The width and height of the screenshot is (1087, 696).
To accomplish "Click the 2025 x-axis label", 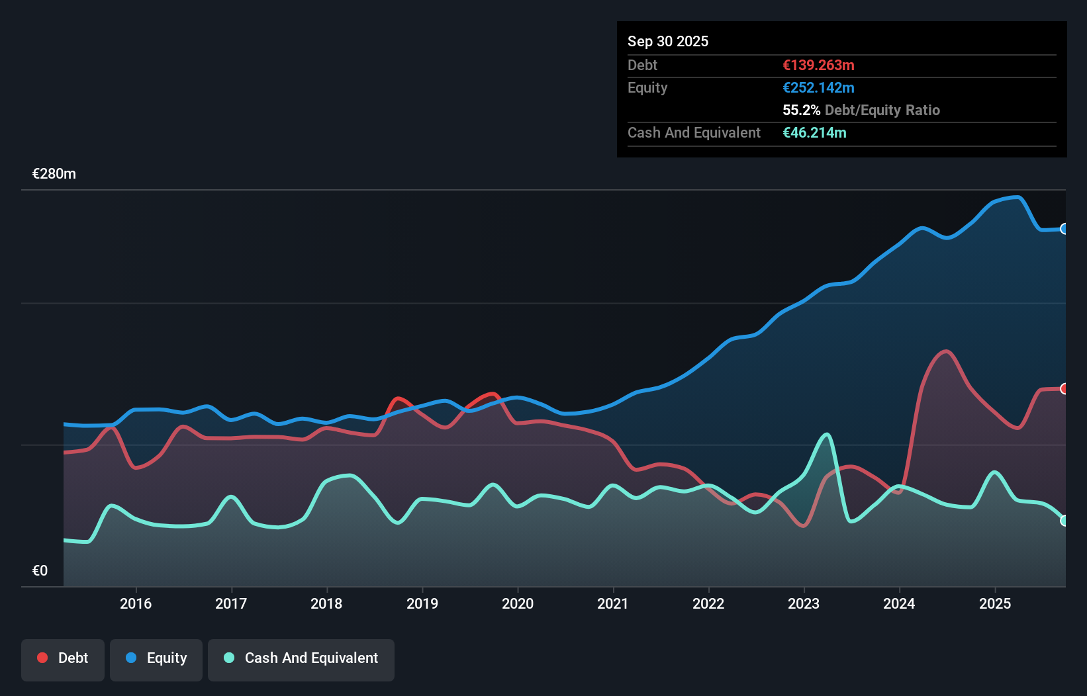I will [x=995, y=603].
